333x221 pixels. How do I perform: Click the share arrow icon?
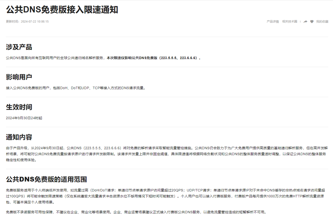[x=305, y=22]
